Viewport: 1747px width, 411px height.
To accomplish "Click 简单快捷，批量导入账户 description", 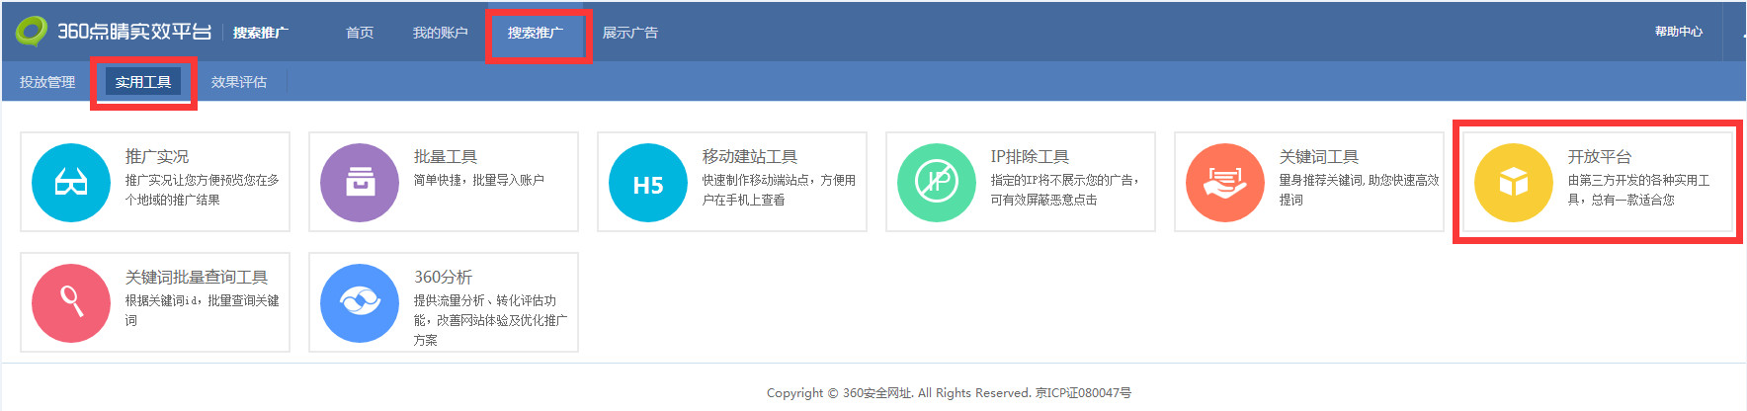I will pyautogui.click(x=479, y=180).
